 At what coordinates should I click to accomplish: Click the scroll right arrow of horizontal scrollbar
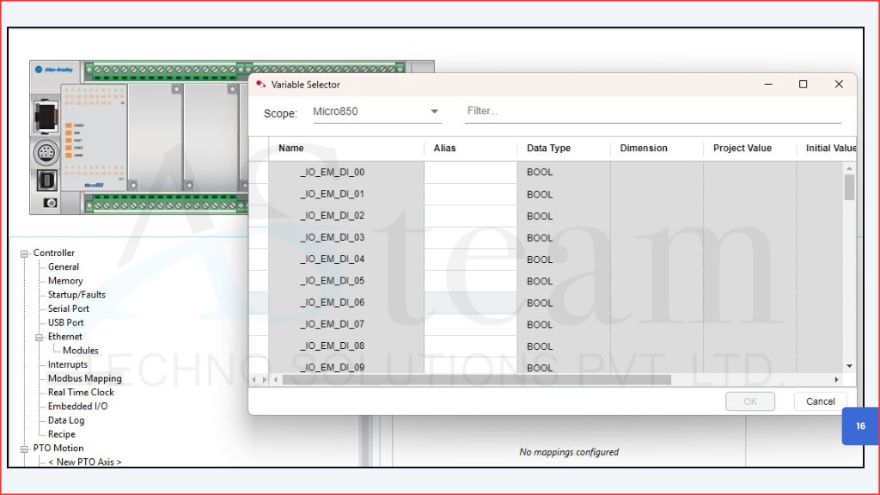tap(836, 380)
